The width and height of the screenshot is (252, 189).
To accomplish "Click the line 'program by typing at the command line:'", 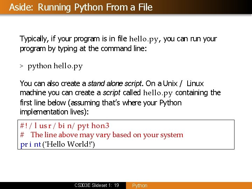I will [83, 49].
